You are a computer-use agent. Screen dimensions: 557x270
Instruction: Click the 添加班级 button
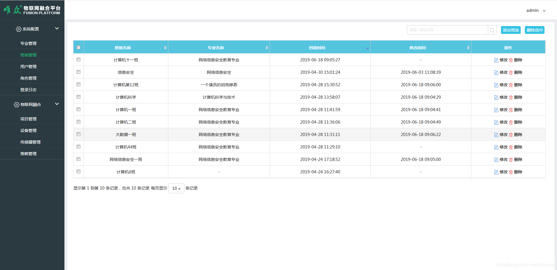tap(511, 30)
